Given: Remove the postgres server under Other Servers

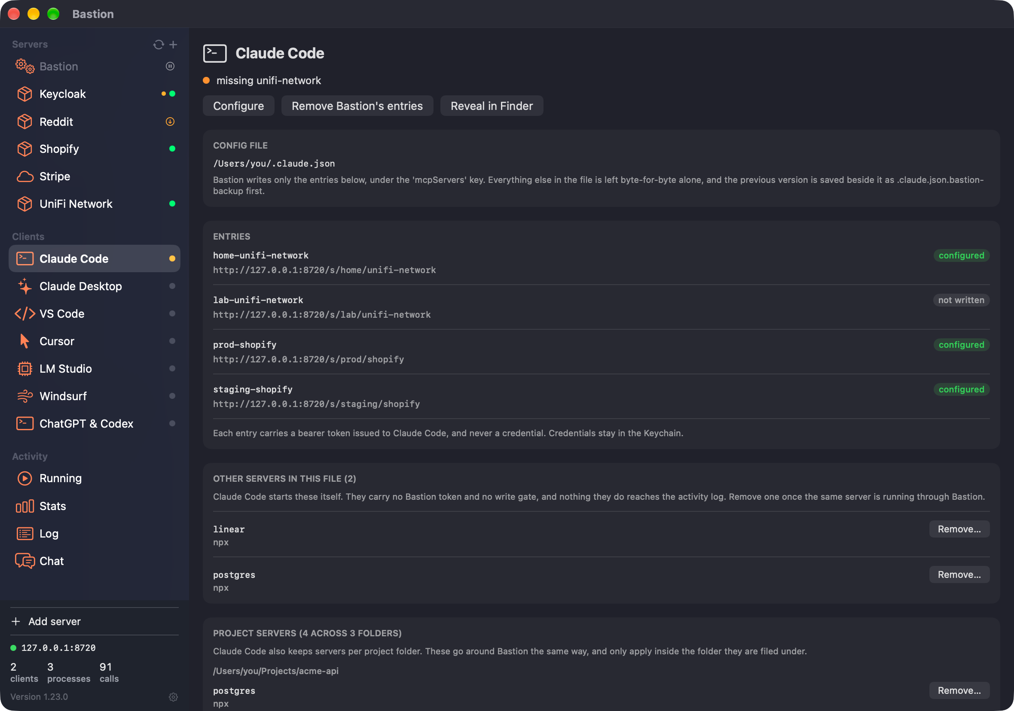Looking at the screenshot, I should [959, 574].
